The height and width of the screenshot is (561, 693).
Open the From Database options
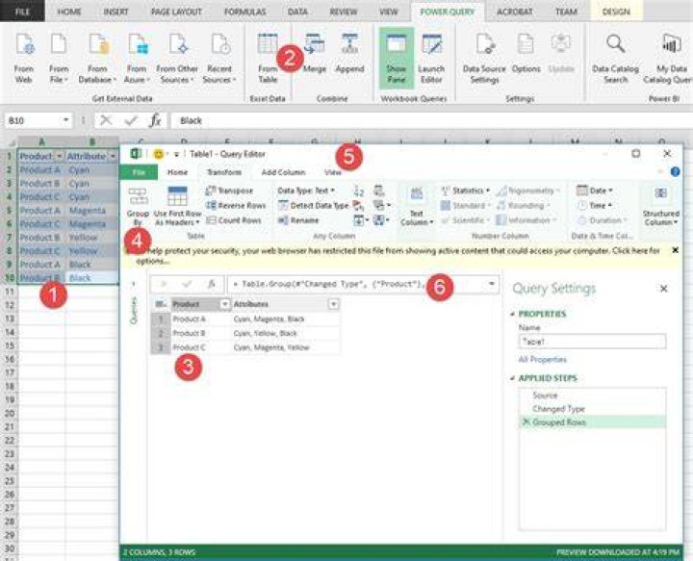(x=97, y=58)
